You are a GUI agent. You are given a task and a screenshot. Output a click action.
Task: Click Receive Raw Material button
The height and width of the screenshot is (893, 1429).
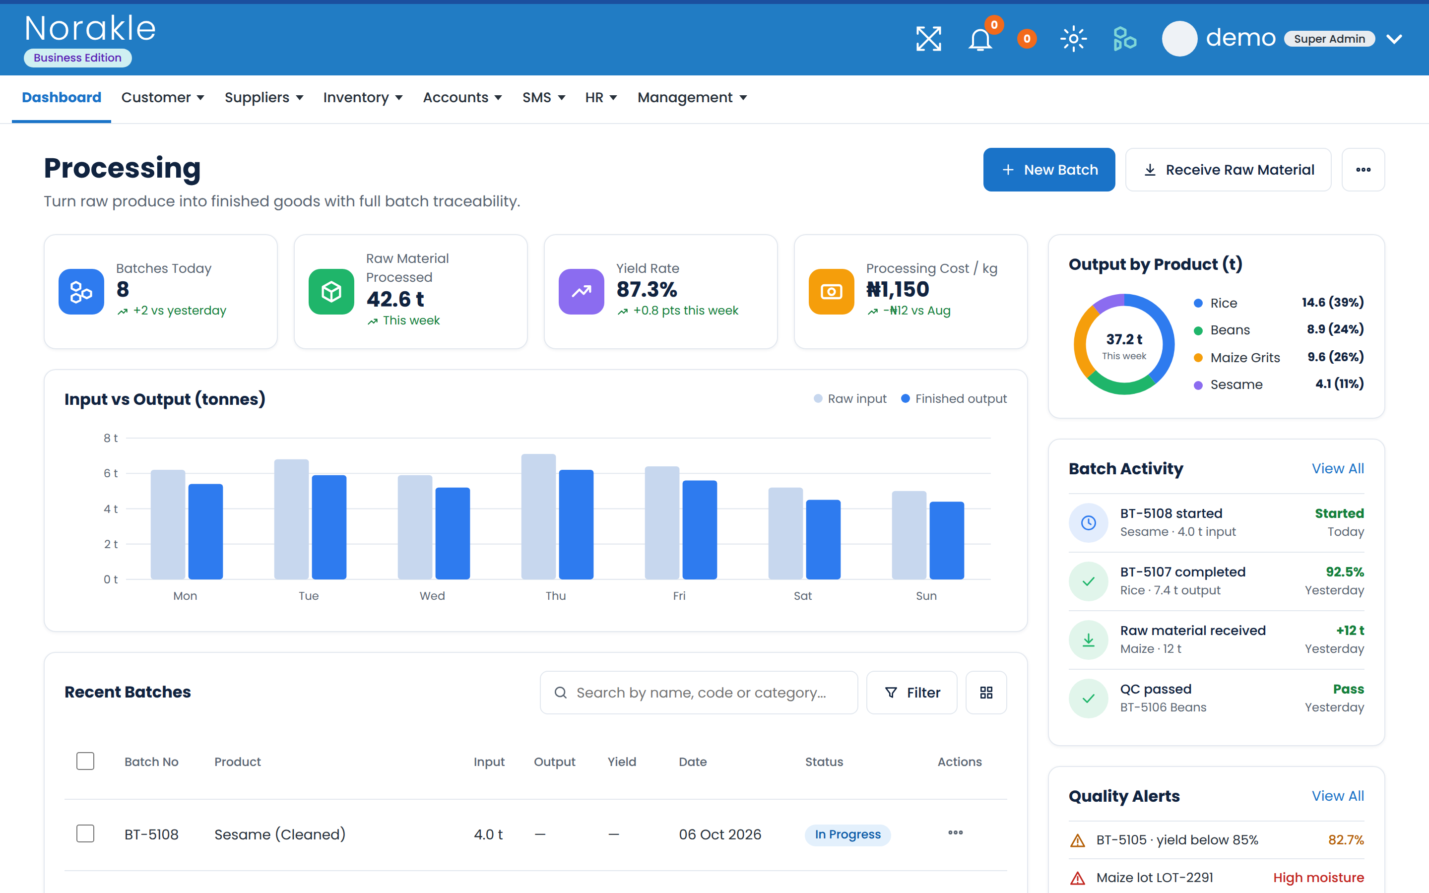click(x=1228, y=170)
